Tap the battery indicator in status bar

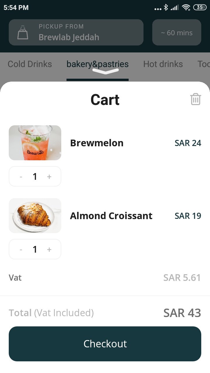[200, 8]
